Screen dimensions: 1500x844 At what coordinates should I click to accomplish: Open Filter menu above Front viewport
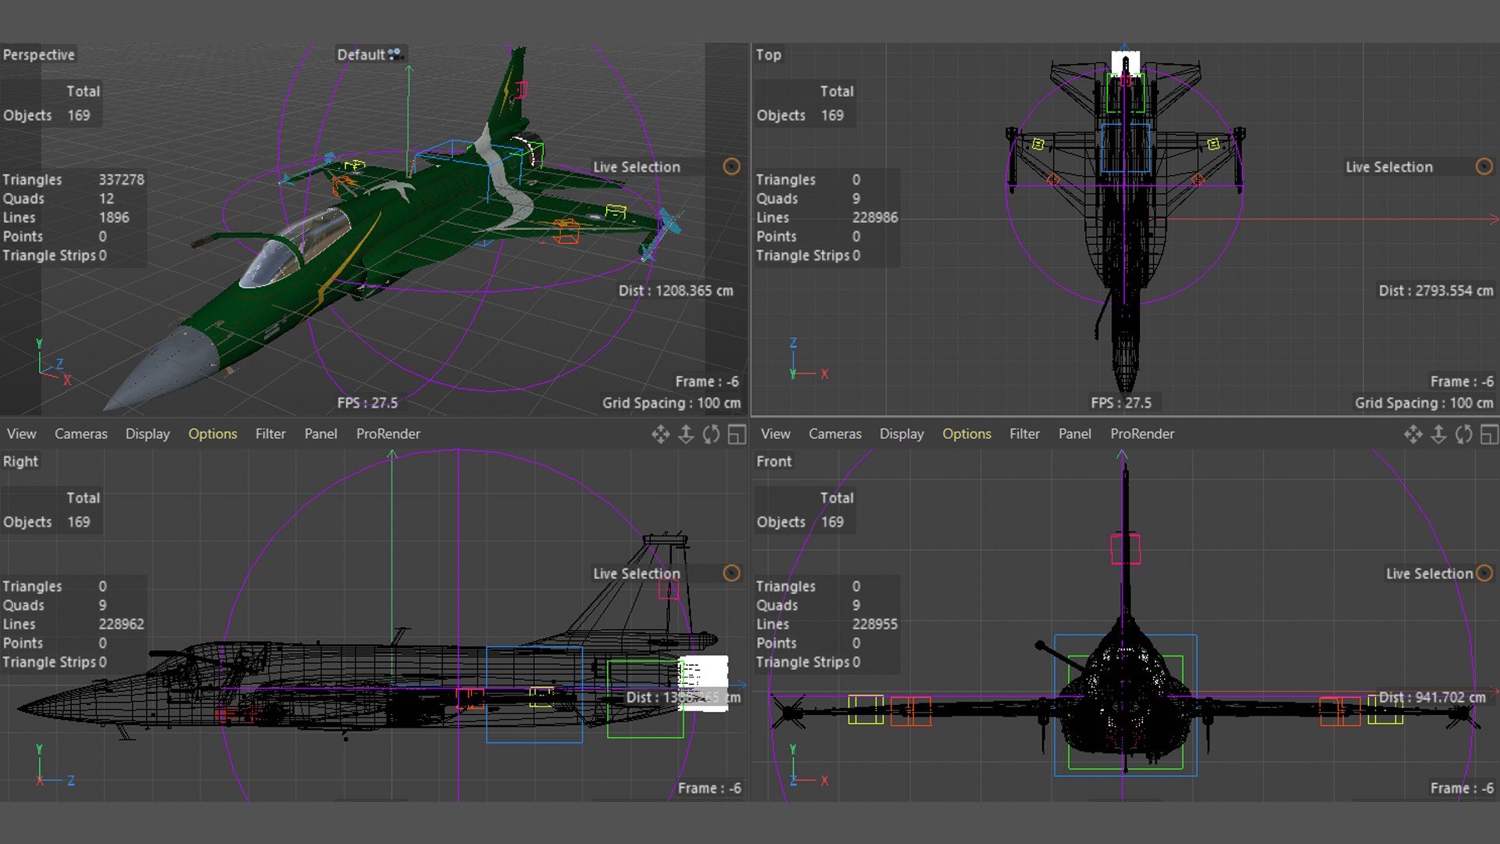click(1024, 434)
